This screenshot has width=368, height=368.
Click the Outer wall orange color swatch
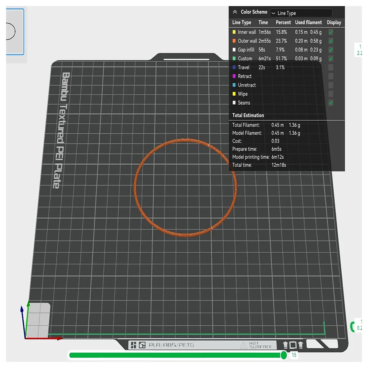(234, 41)
